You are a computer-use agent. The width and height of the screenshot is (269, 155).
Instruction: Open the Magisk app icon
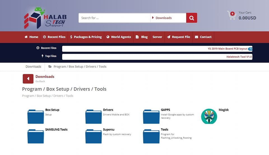point(209,116)
